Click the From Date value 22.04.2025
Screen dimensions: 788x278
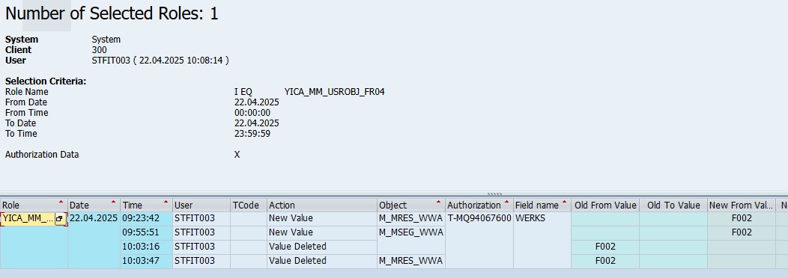pyautogui.click(x=256, y=102)
